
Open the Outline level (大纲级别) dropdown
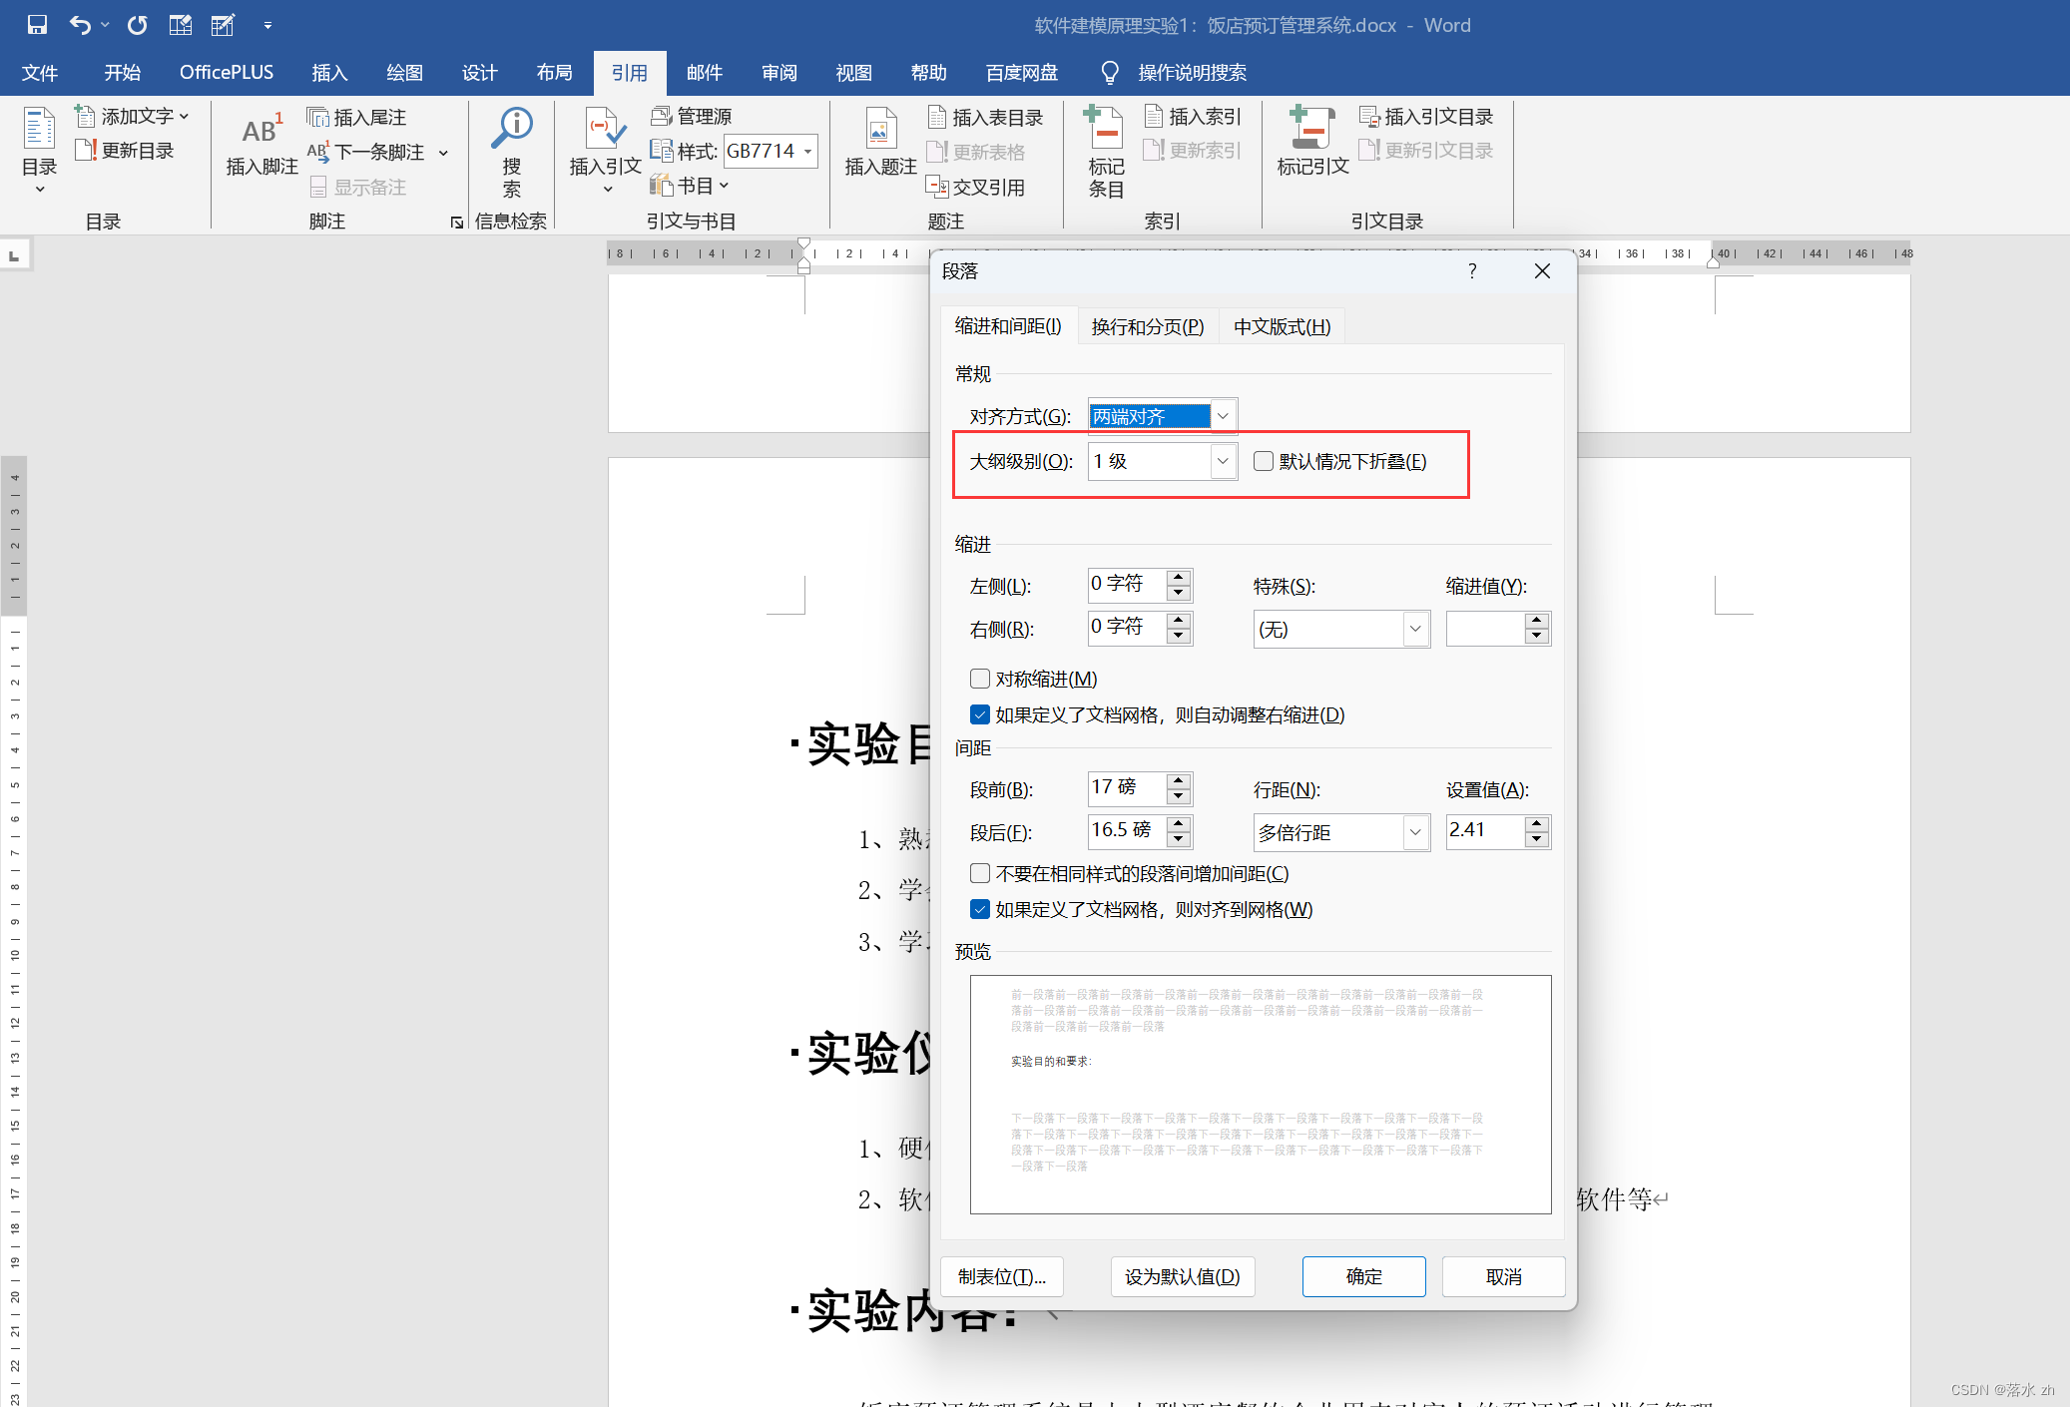[1223, 461]
